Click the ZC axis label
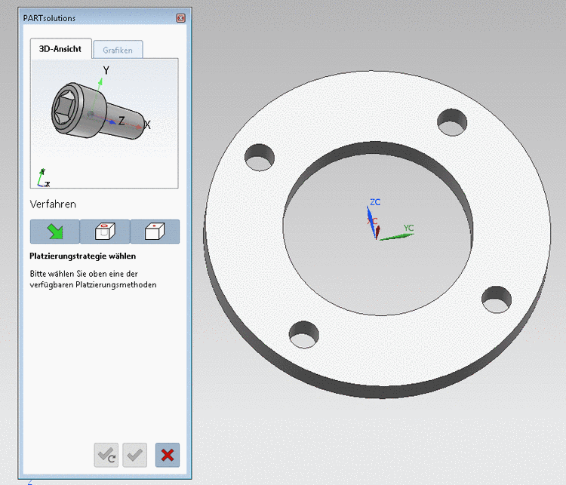This screenshot has height=485, width=566. [x=375, y=202]
